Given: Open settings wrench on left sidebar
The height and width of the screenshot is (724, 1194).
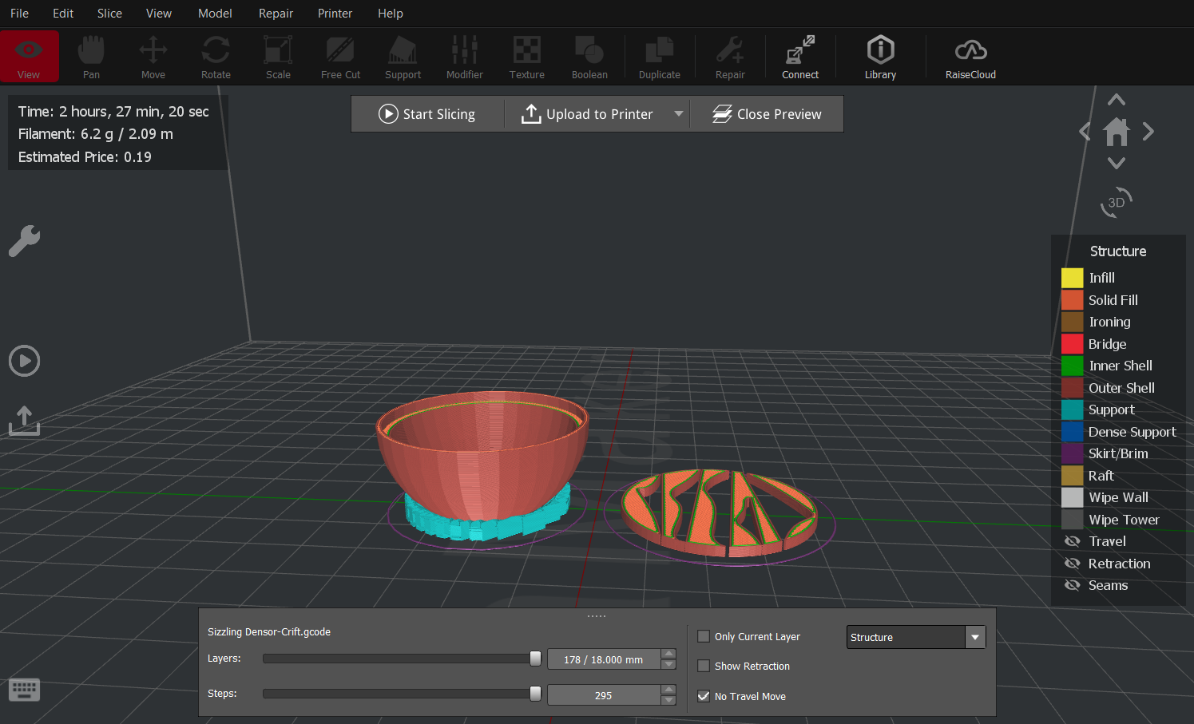Looking at the screenshot, I should pyautogui.click(x=25, y=240).
